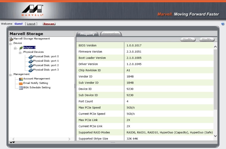Click the Firmware Version value 2.3.0.1051
The height and width of the screenshot is (149, 226).
134,52
